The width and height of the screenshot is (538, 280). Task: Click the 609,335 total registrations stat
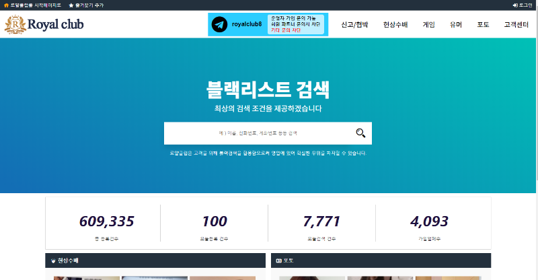pyautogui.click(x=106, y=221)
